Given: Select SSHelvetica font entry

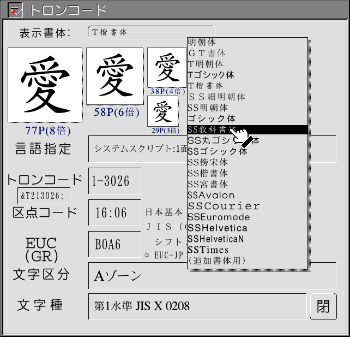Looking at the screenshot, I should (x=217, y=228).
